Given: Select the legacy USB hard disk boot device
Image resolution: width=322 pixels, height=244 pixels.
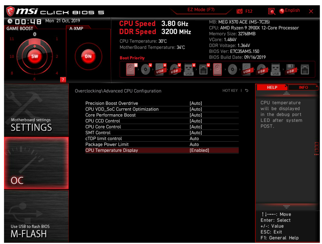Looking at the screenshot, I should 247,69.
